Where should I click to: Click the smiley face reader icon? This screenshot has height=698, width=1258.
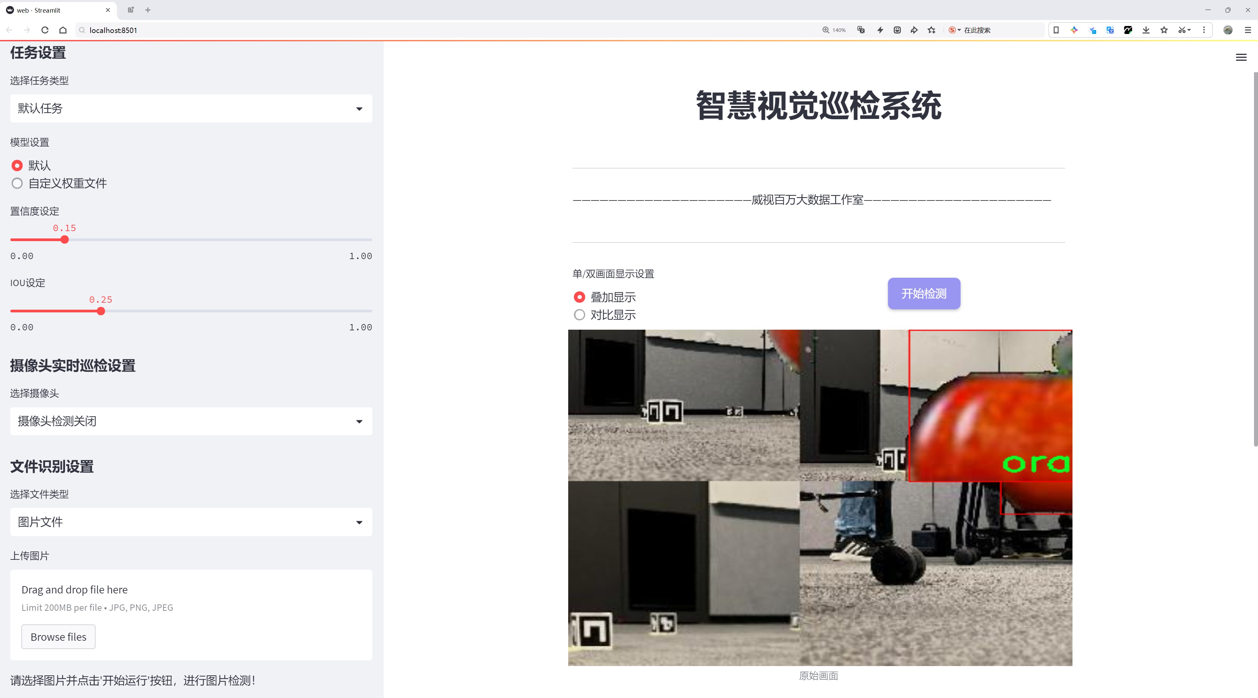[897, 30]
